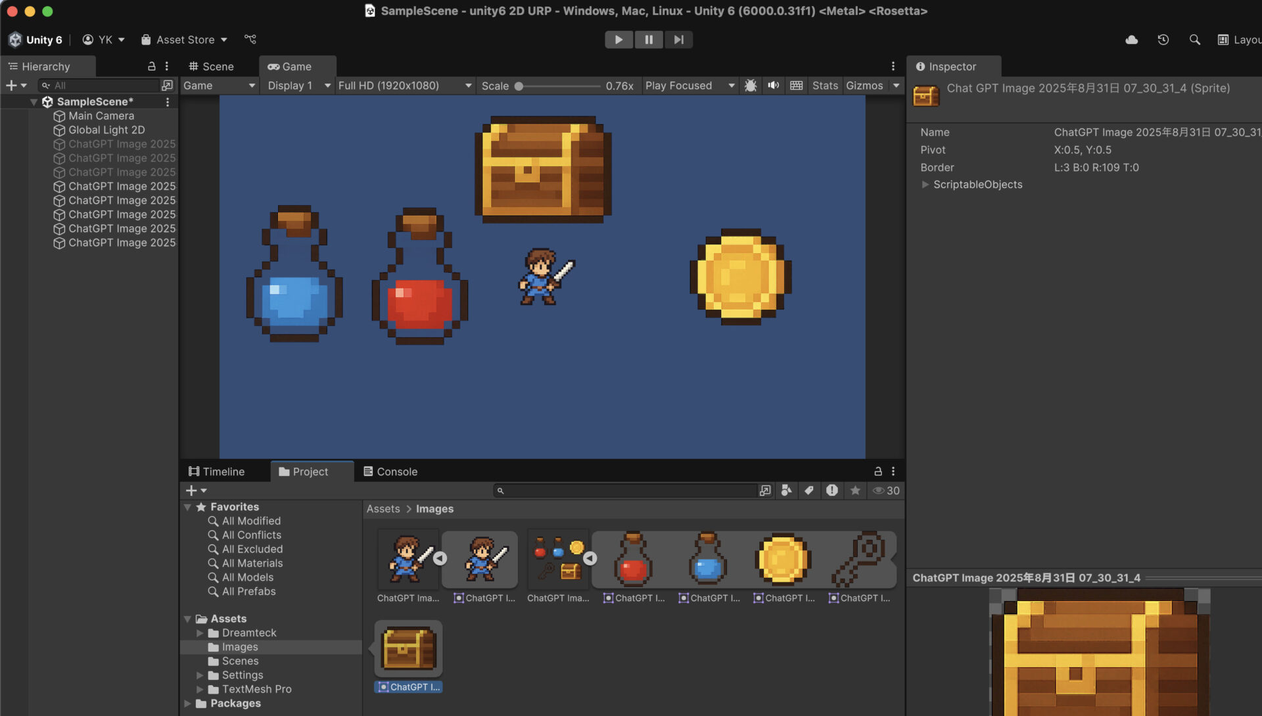Open scene in Hierarchy search picker icon
This screenshot has height=716, width=1262.
point(167,85)
